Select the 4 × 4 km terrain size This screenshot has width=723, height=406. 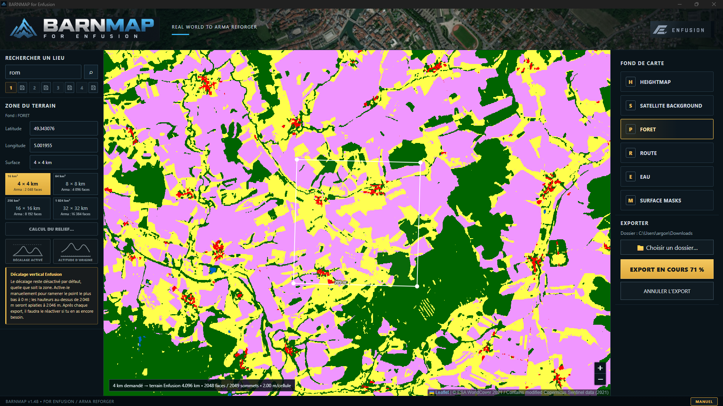(28, 184)
